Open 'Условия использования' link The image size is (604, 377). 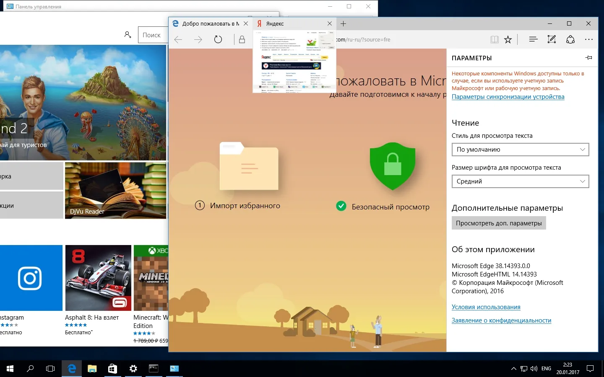click(x=486, y=307)
